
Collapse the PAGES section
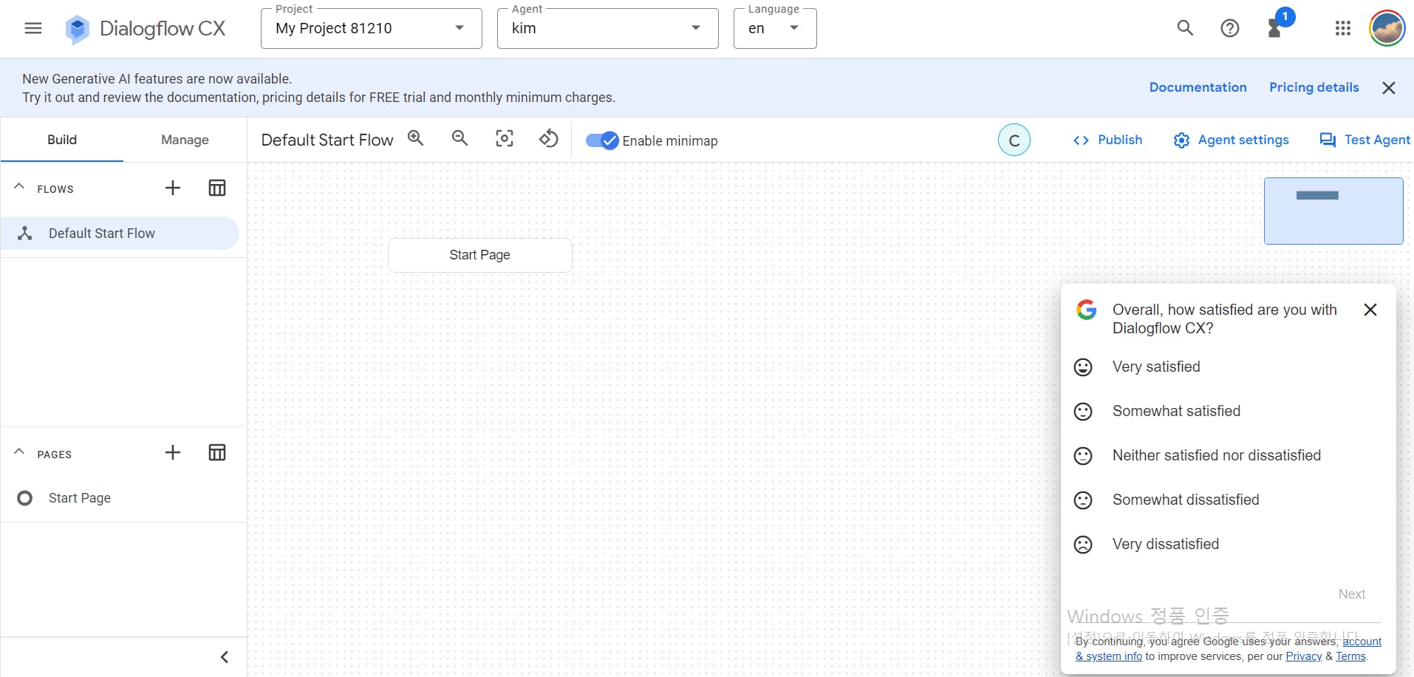19,452
